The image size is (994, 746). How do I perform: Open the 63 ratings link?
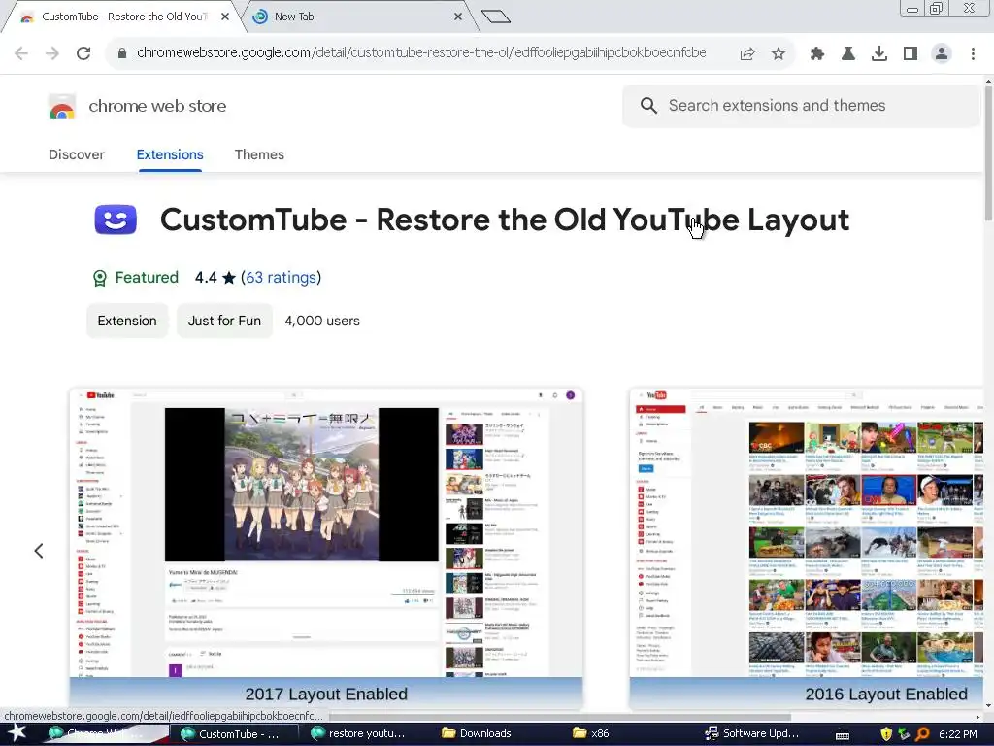(x=281, y=277)
